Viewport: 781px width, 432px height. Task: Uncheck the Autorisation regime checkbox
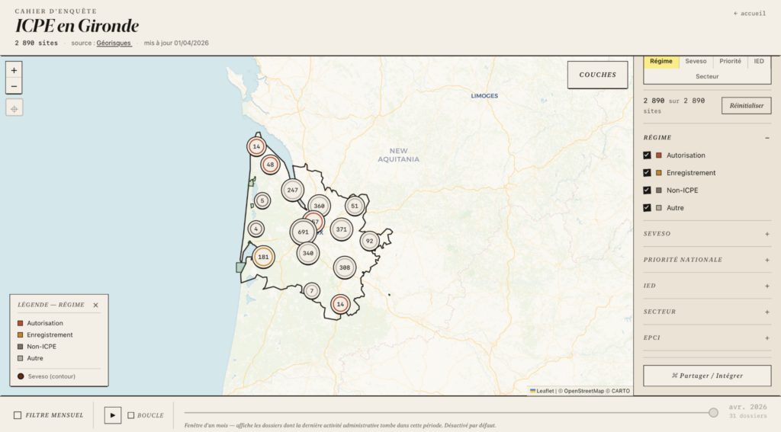click(647, 155)
